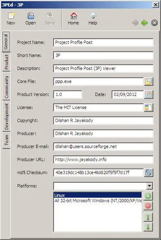Click the Short Name field
The width and height of the screenshot is (161, 240).
pos(103,55)
